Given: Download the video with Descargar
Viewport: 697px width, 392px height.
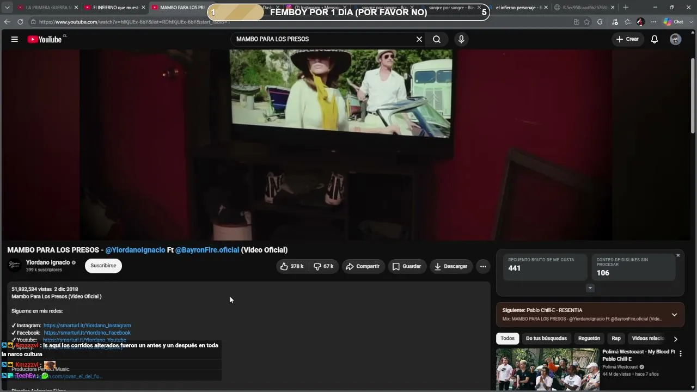Looking at the screenshot, I should pyautogui.click(x=451, y=266).
